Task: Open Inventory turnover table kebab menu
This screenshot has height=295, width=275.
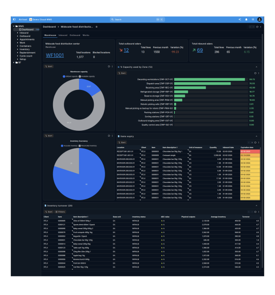Action: click(x=258, y=212)
